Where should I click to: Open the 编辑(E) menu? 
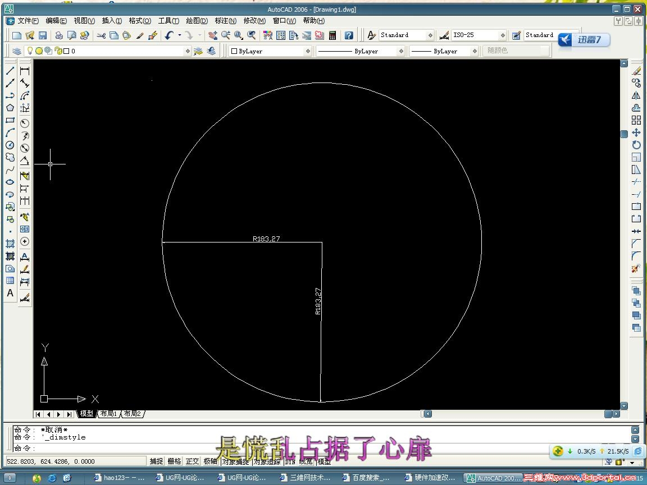[x=56, y=21]
